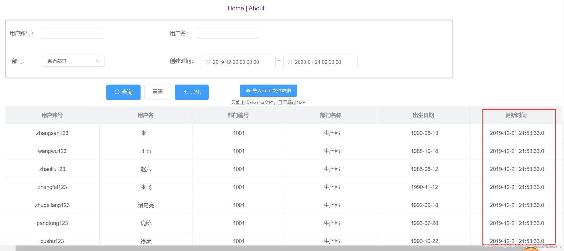Click birth date 1992-09-18
The height and width of the screenshot is (251, 564).
[424, 205]
